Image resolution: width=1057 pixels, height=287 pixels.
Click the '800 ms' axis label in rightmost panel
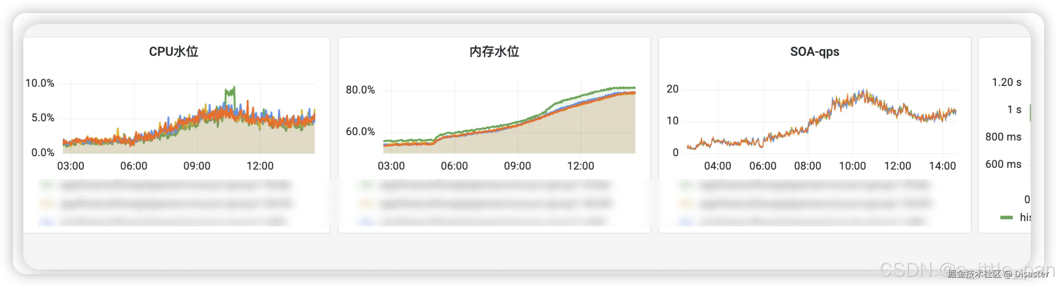click(1003, 137)
